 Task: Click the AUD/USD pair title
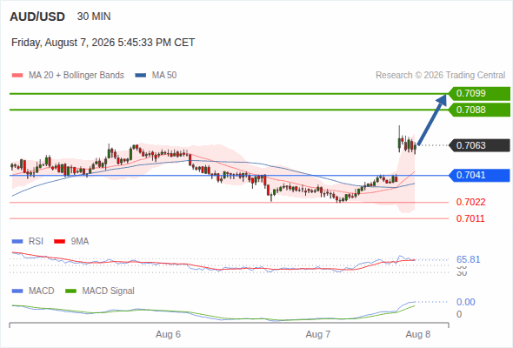pyautogui.click(x=37, y=17)
